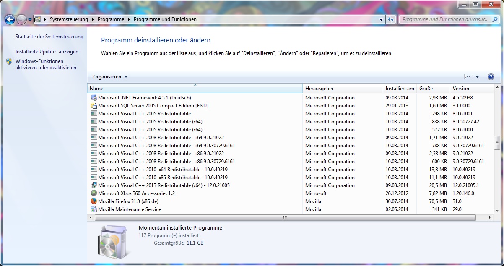Click size 70,5 MB cell

coord(438,201)
